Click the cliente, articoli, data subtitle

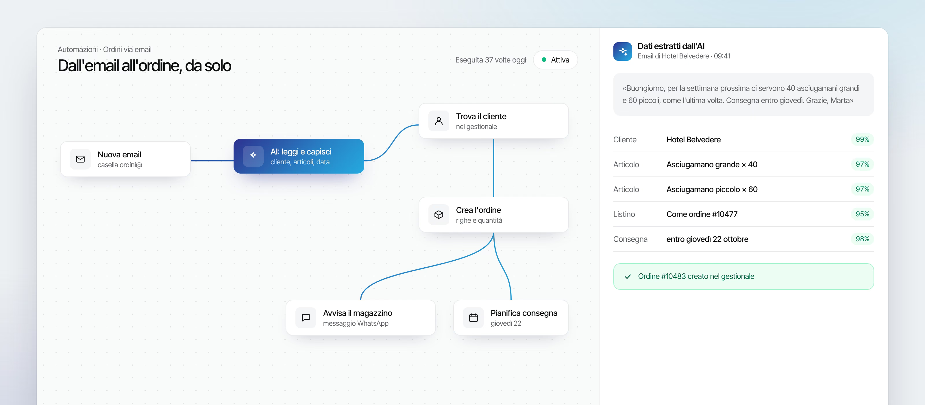click(x=300, y=162)
